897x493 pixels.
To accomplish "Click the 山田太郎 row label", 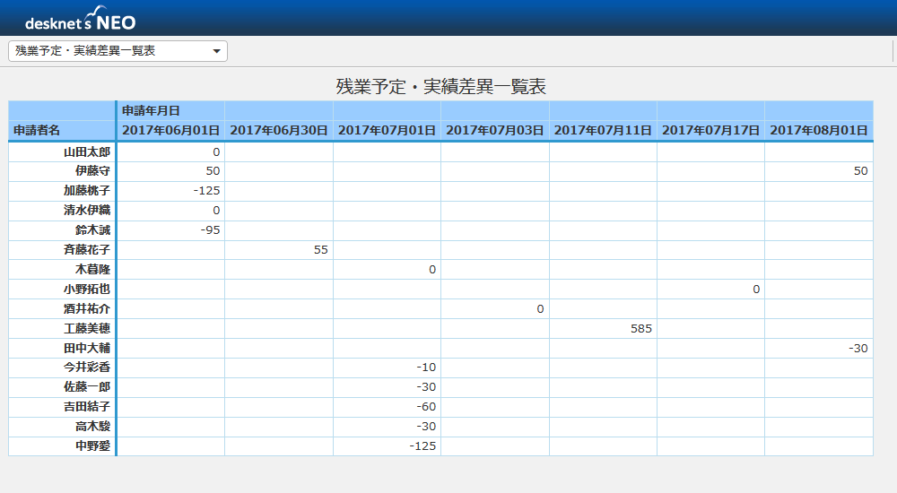I will click(87, 151).
